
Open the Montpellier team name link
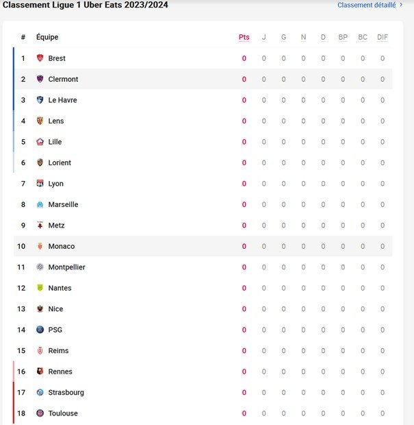(66, 267)
